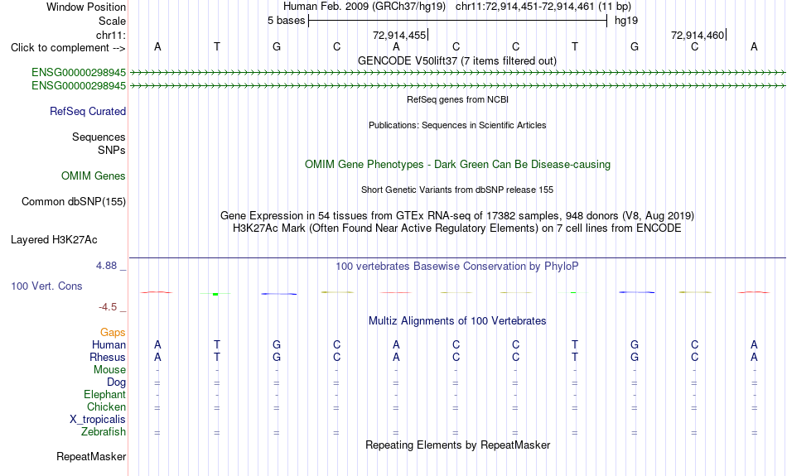Click the upper ENSG00000298945 transcript arrow line
The image size is (787, 476).
[457, 73]
